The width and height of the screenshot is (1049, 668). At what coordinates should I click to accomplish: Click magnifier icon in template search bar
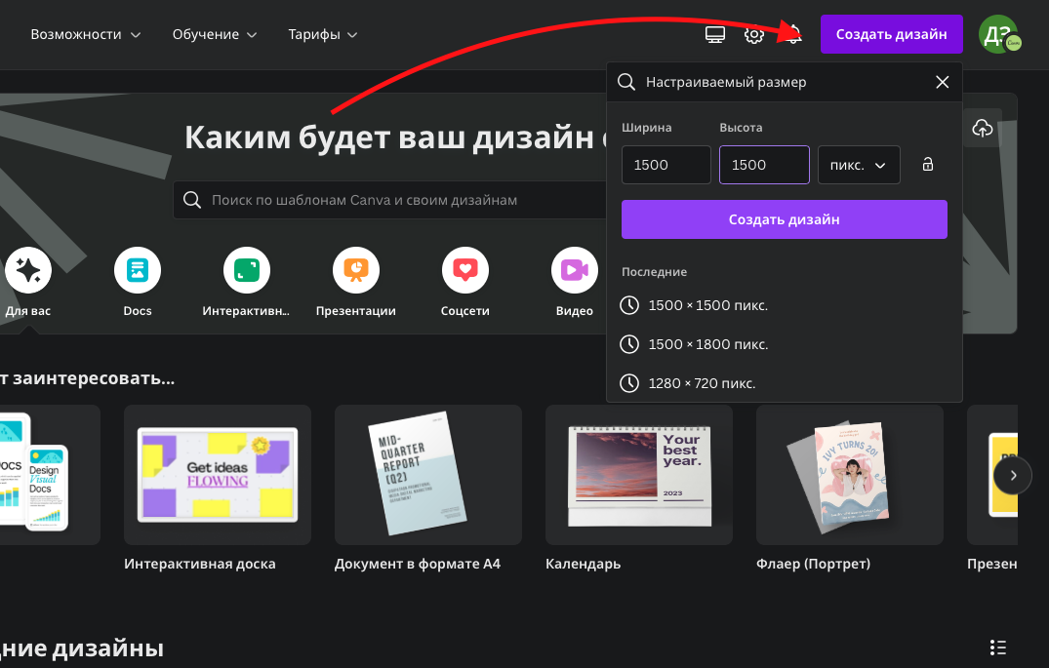coord(192,200)
